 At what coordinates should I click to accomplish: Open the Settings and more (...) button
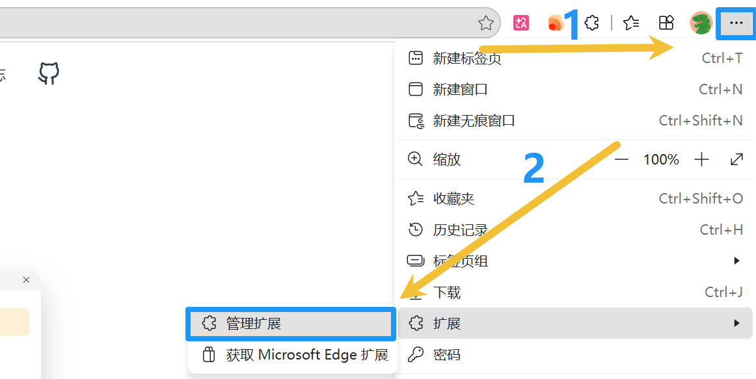click(736, 23)
